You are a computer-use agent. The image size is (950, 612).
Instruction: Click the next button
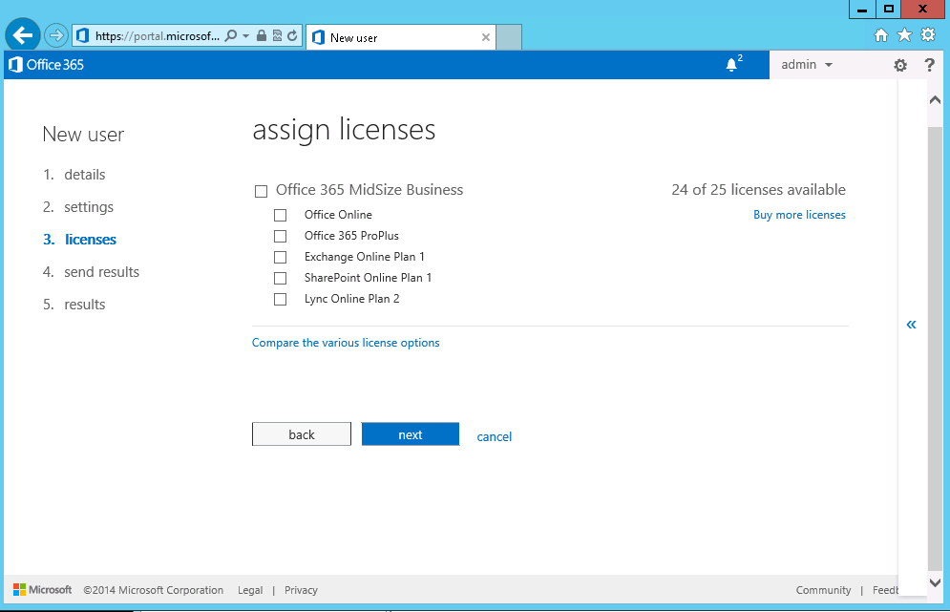tap(411, 434)
